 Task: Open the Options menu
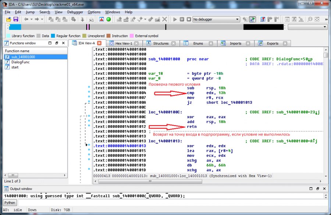[94, 12]
